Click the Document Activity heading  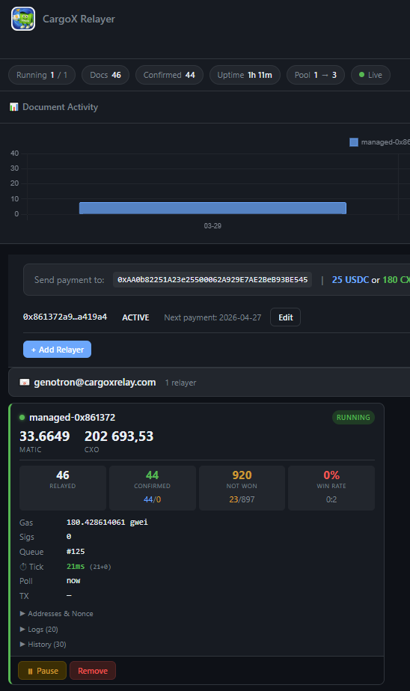(x=61, y=107)
